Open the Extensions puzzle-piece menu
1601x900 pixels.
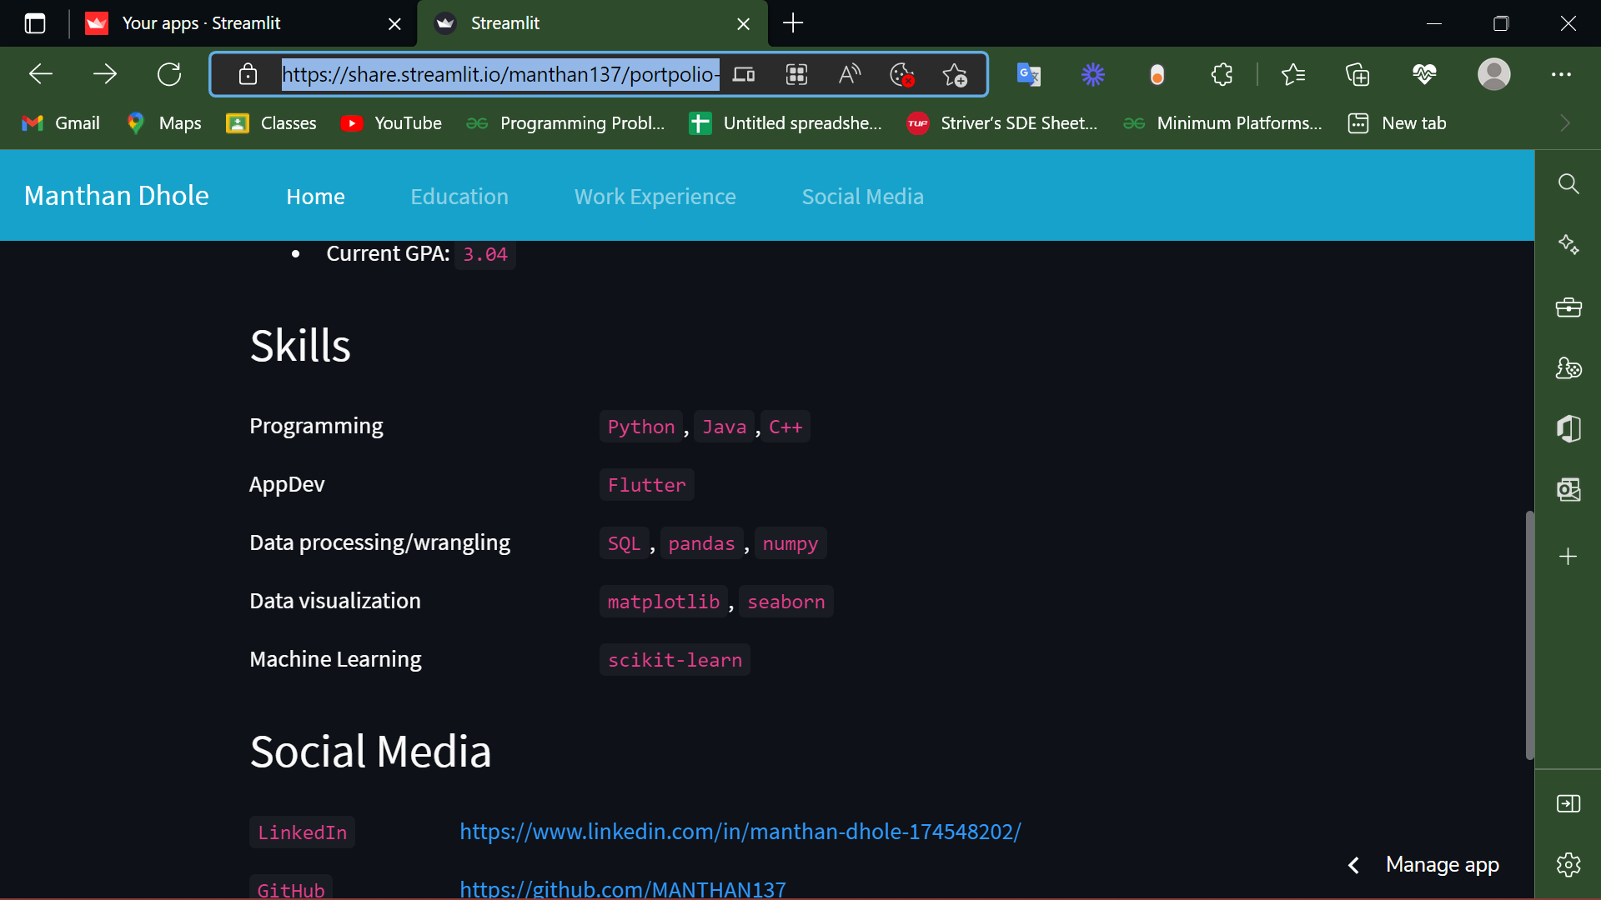tap(1221, 74)
